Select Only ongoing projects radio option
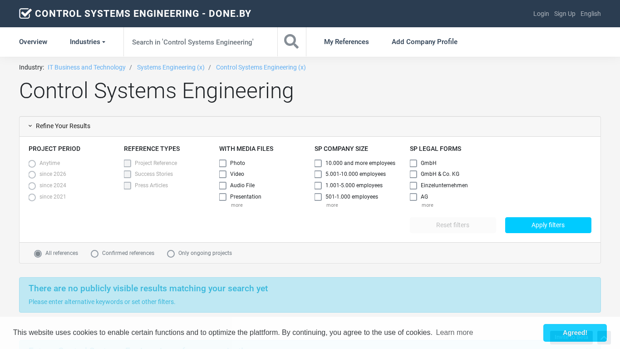This screenshot has height=349, width=620. (x=171, y=254)
